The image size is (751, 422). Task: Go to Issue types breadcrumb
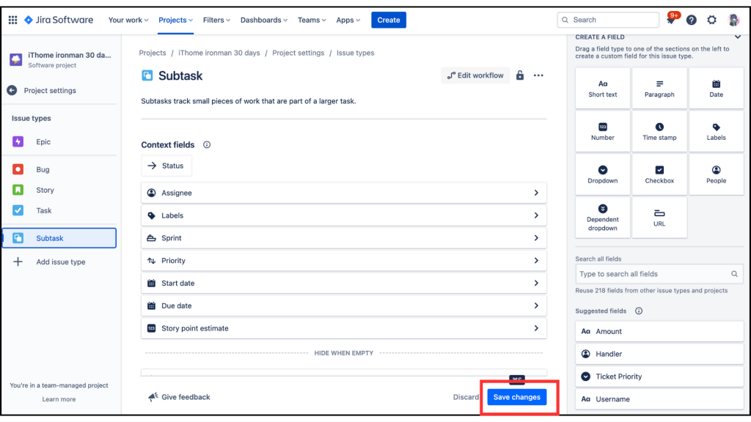click(x=356, y=53)
